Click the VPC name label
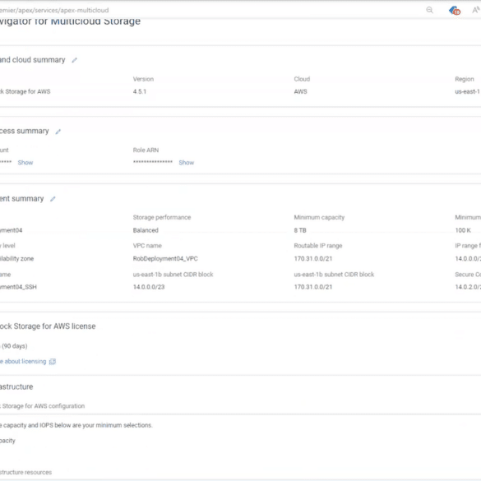This screenshot has width=481, height=481. coord(147,246)
